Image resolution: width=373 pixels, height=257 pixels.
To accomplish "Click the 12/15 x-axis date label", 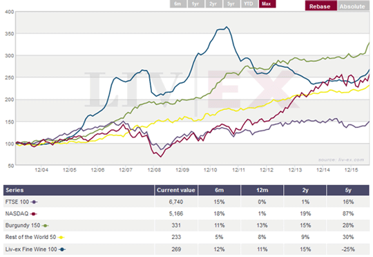I will click(352, 170).
